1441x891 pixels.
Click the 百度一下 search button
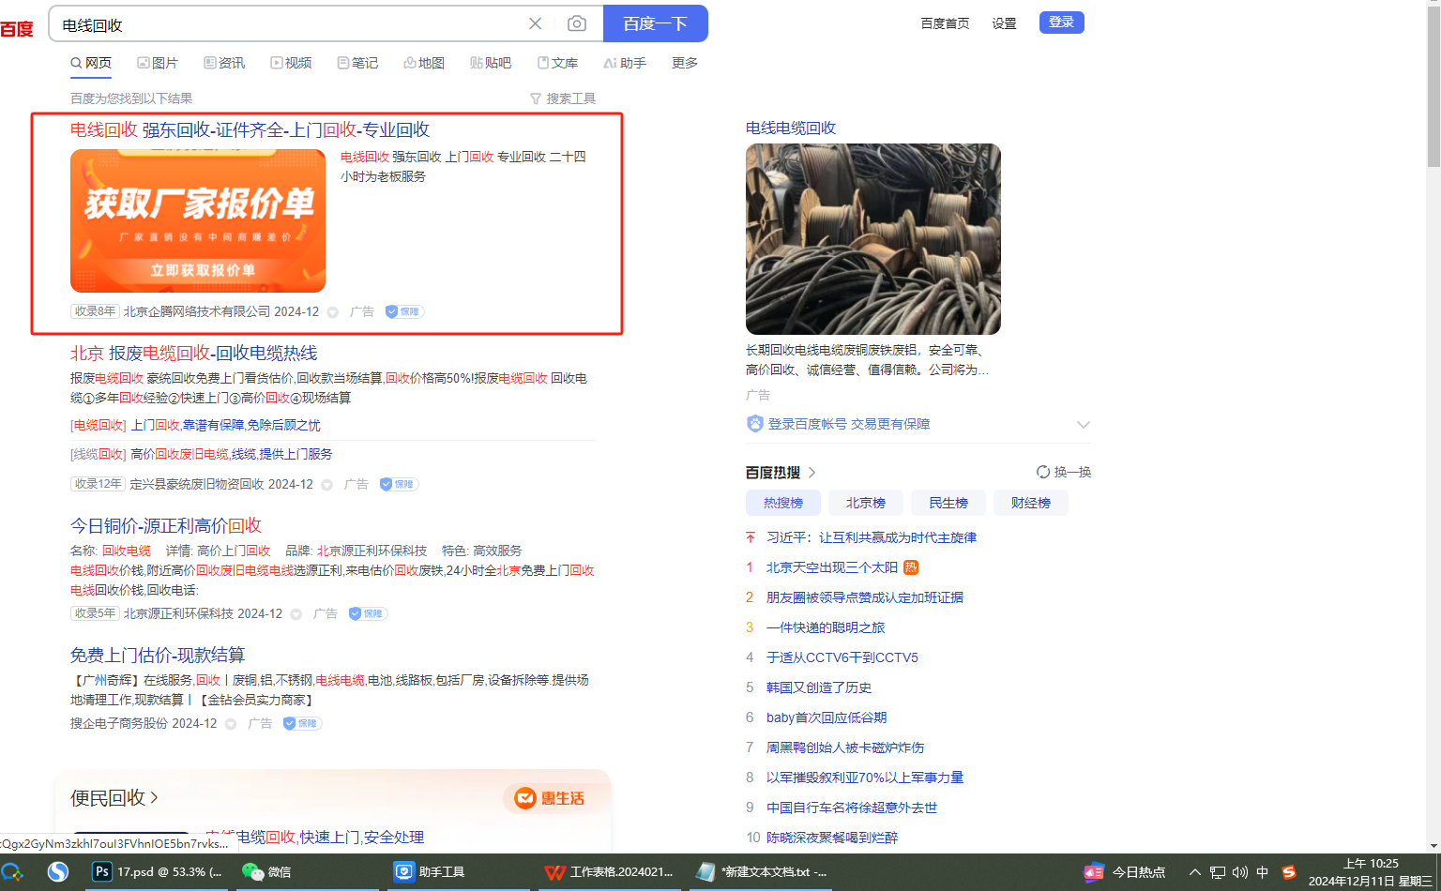pyautogui.click(x=655, y=23)
